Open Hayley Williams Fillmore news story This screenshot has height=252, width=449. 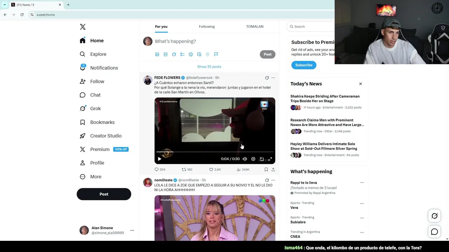click(x=327, y=149)
